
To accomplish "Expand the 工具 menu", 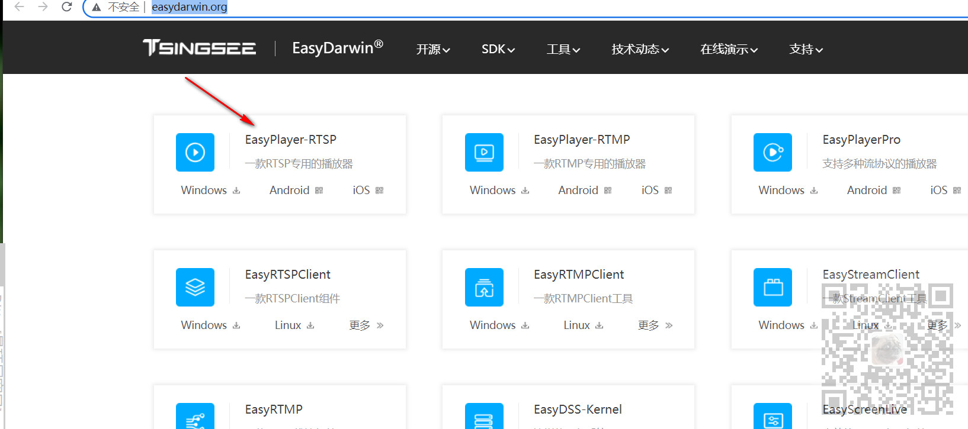I will (563, 49).
